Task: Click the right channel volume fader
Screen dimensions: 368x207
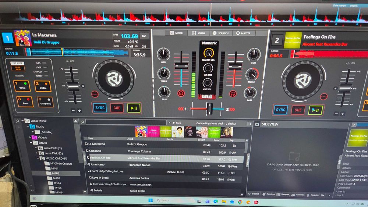Action: point(235,66)
